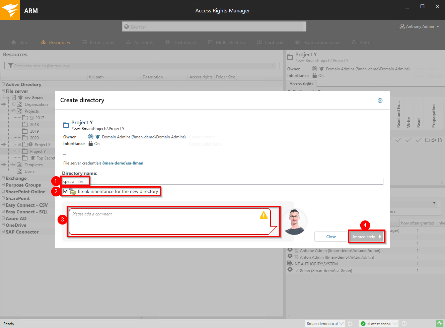Click the Close button in dialog

point(331,237)
